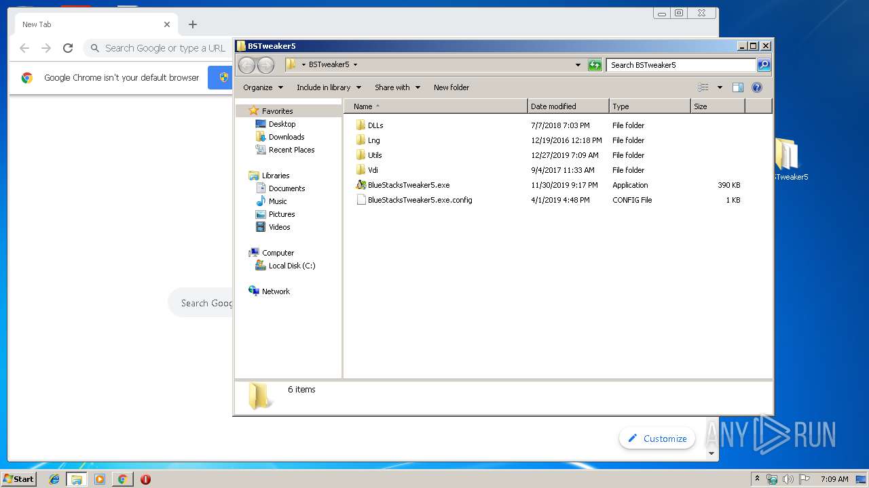Open the DLLs folder icon
Viewport: 869px width, 488px height.
tap(360, 125)
